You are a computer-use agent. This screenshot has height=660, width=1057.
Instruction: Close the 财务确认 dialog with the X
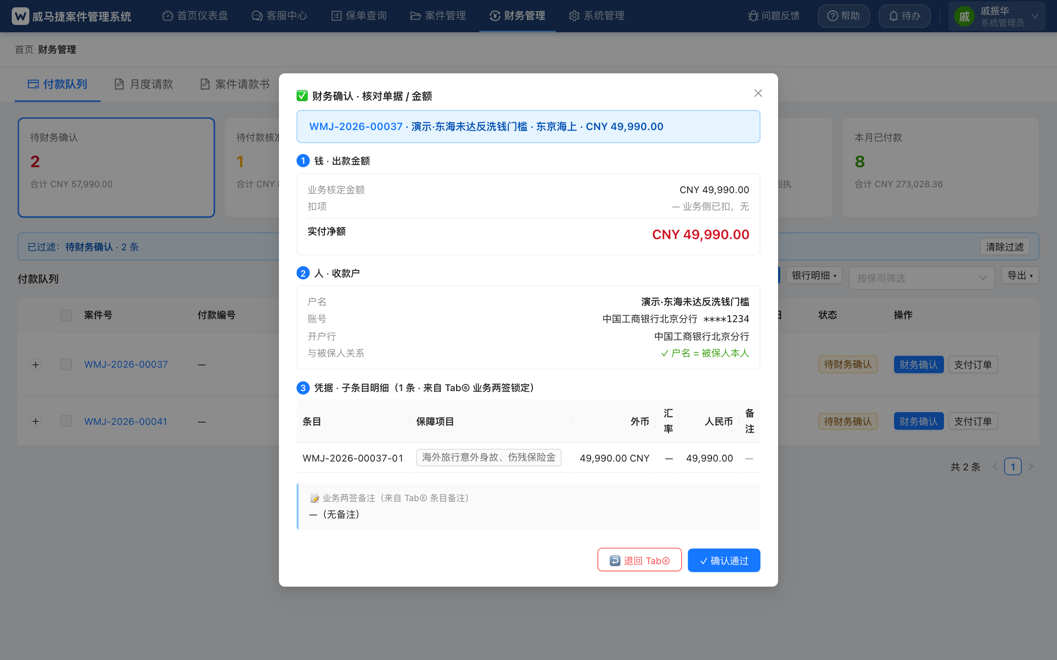[x=758, y=93]
